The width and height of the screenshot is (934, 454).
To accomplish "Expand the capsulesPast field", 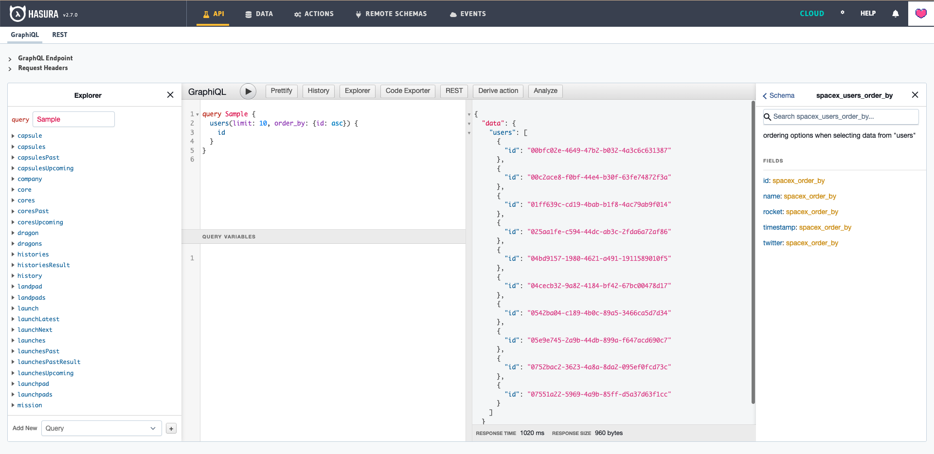I will point(36,158).
